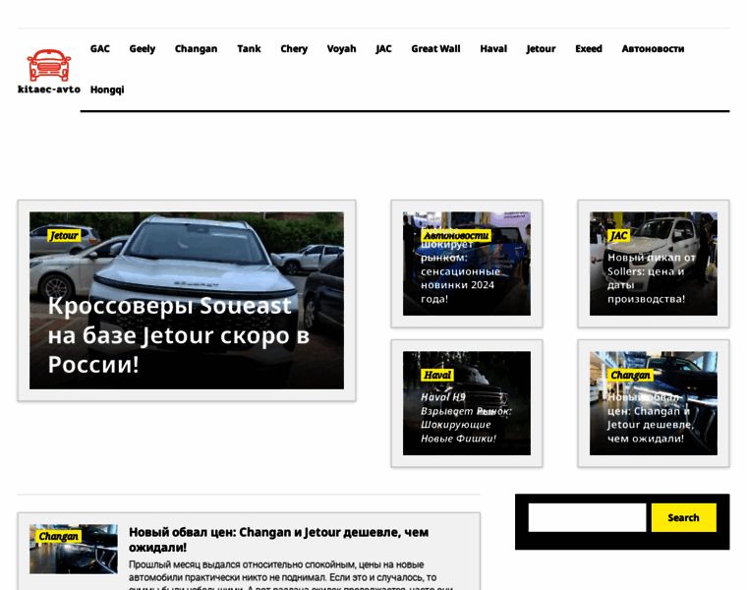Go to the Changan menu section
The height and width of the screenshot is (590, 747).
[x=196, y=48]
